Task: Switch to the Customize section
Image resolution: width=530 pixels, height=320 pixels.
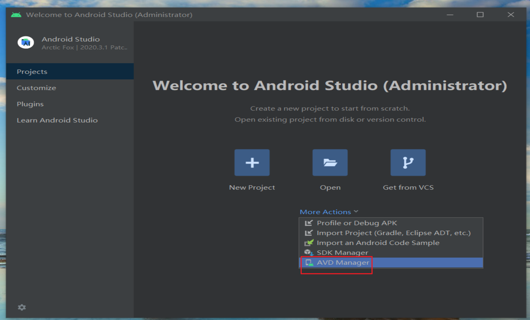Action: (x=36, y=88)
